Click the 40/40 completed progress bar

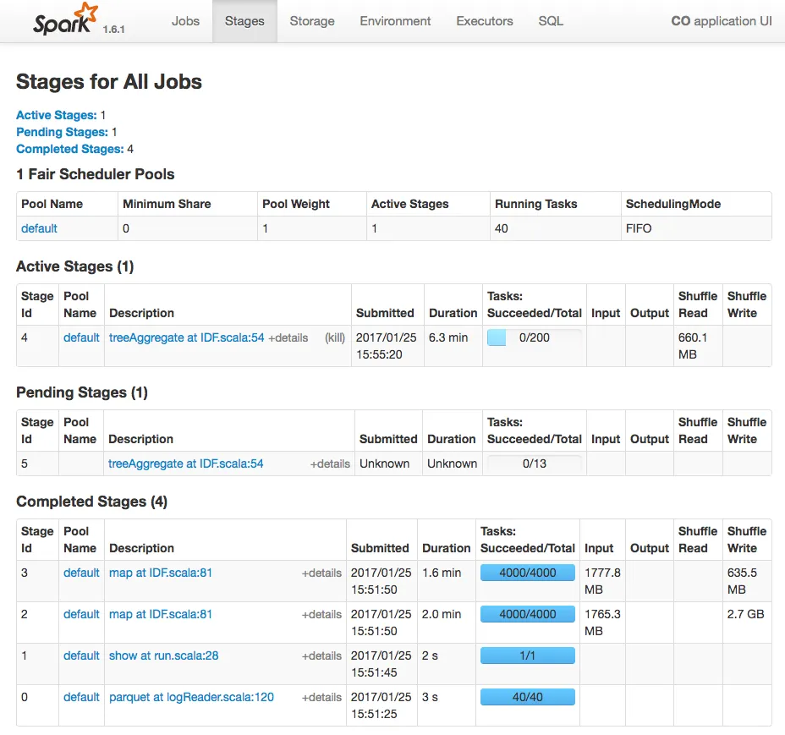pos(528,697)
